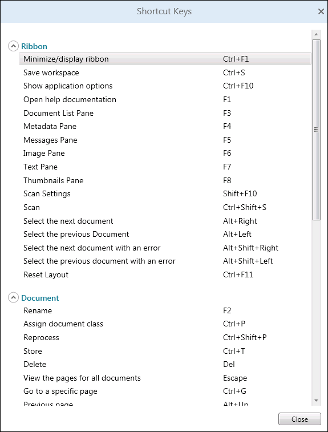Image resolution: width=328 pixels, height=432 pixels.
Task: Select the Metadata Pane row
Action: (x=165, y=126)
